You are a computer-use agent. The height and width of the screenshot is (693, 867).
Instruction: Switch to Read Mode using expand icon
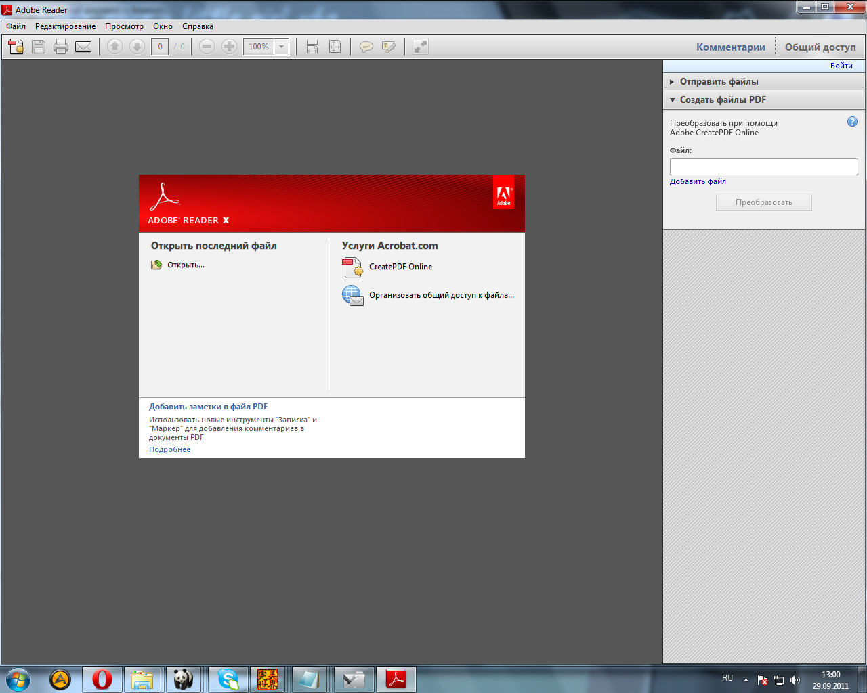421,47
